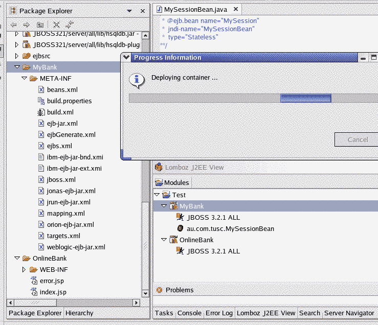
Task: Click Collapse All icon in Package Explorer
Action: coord(57,25)
